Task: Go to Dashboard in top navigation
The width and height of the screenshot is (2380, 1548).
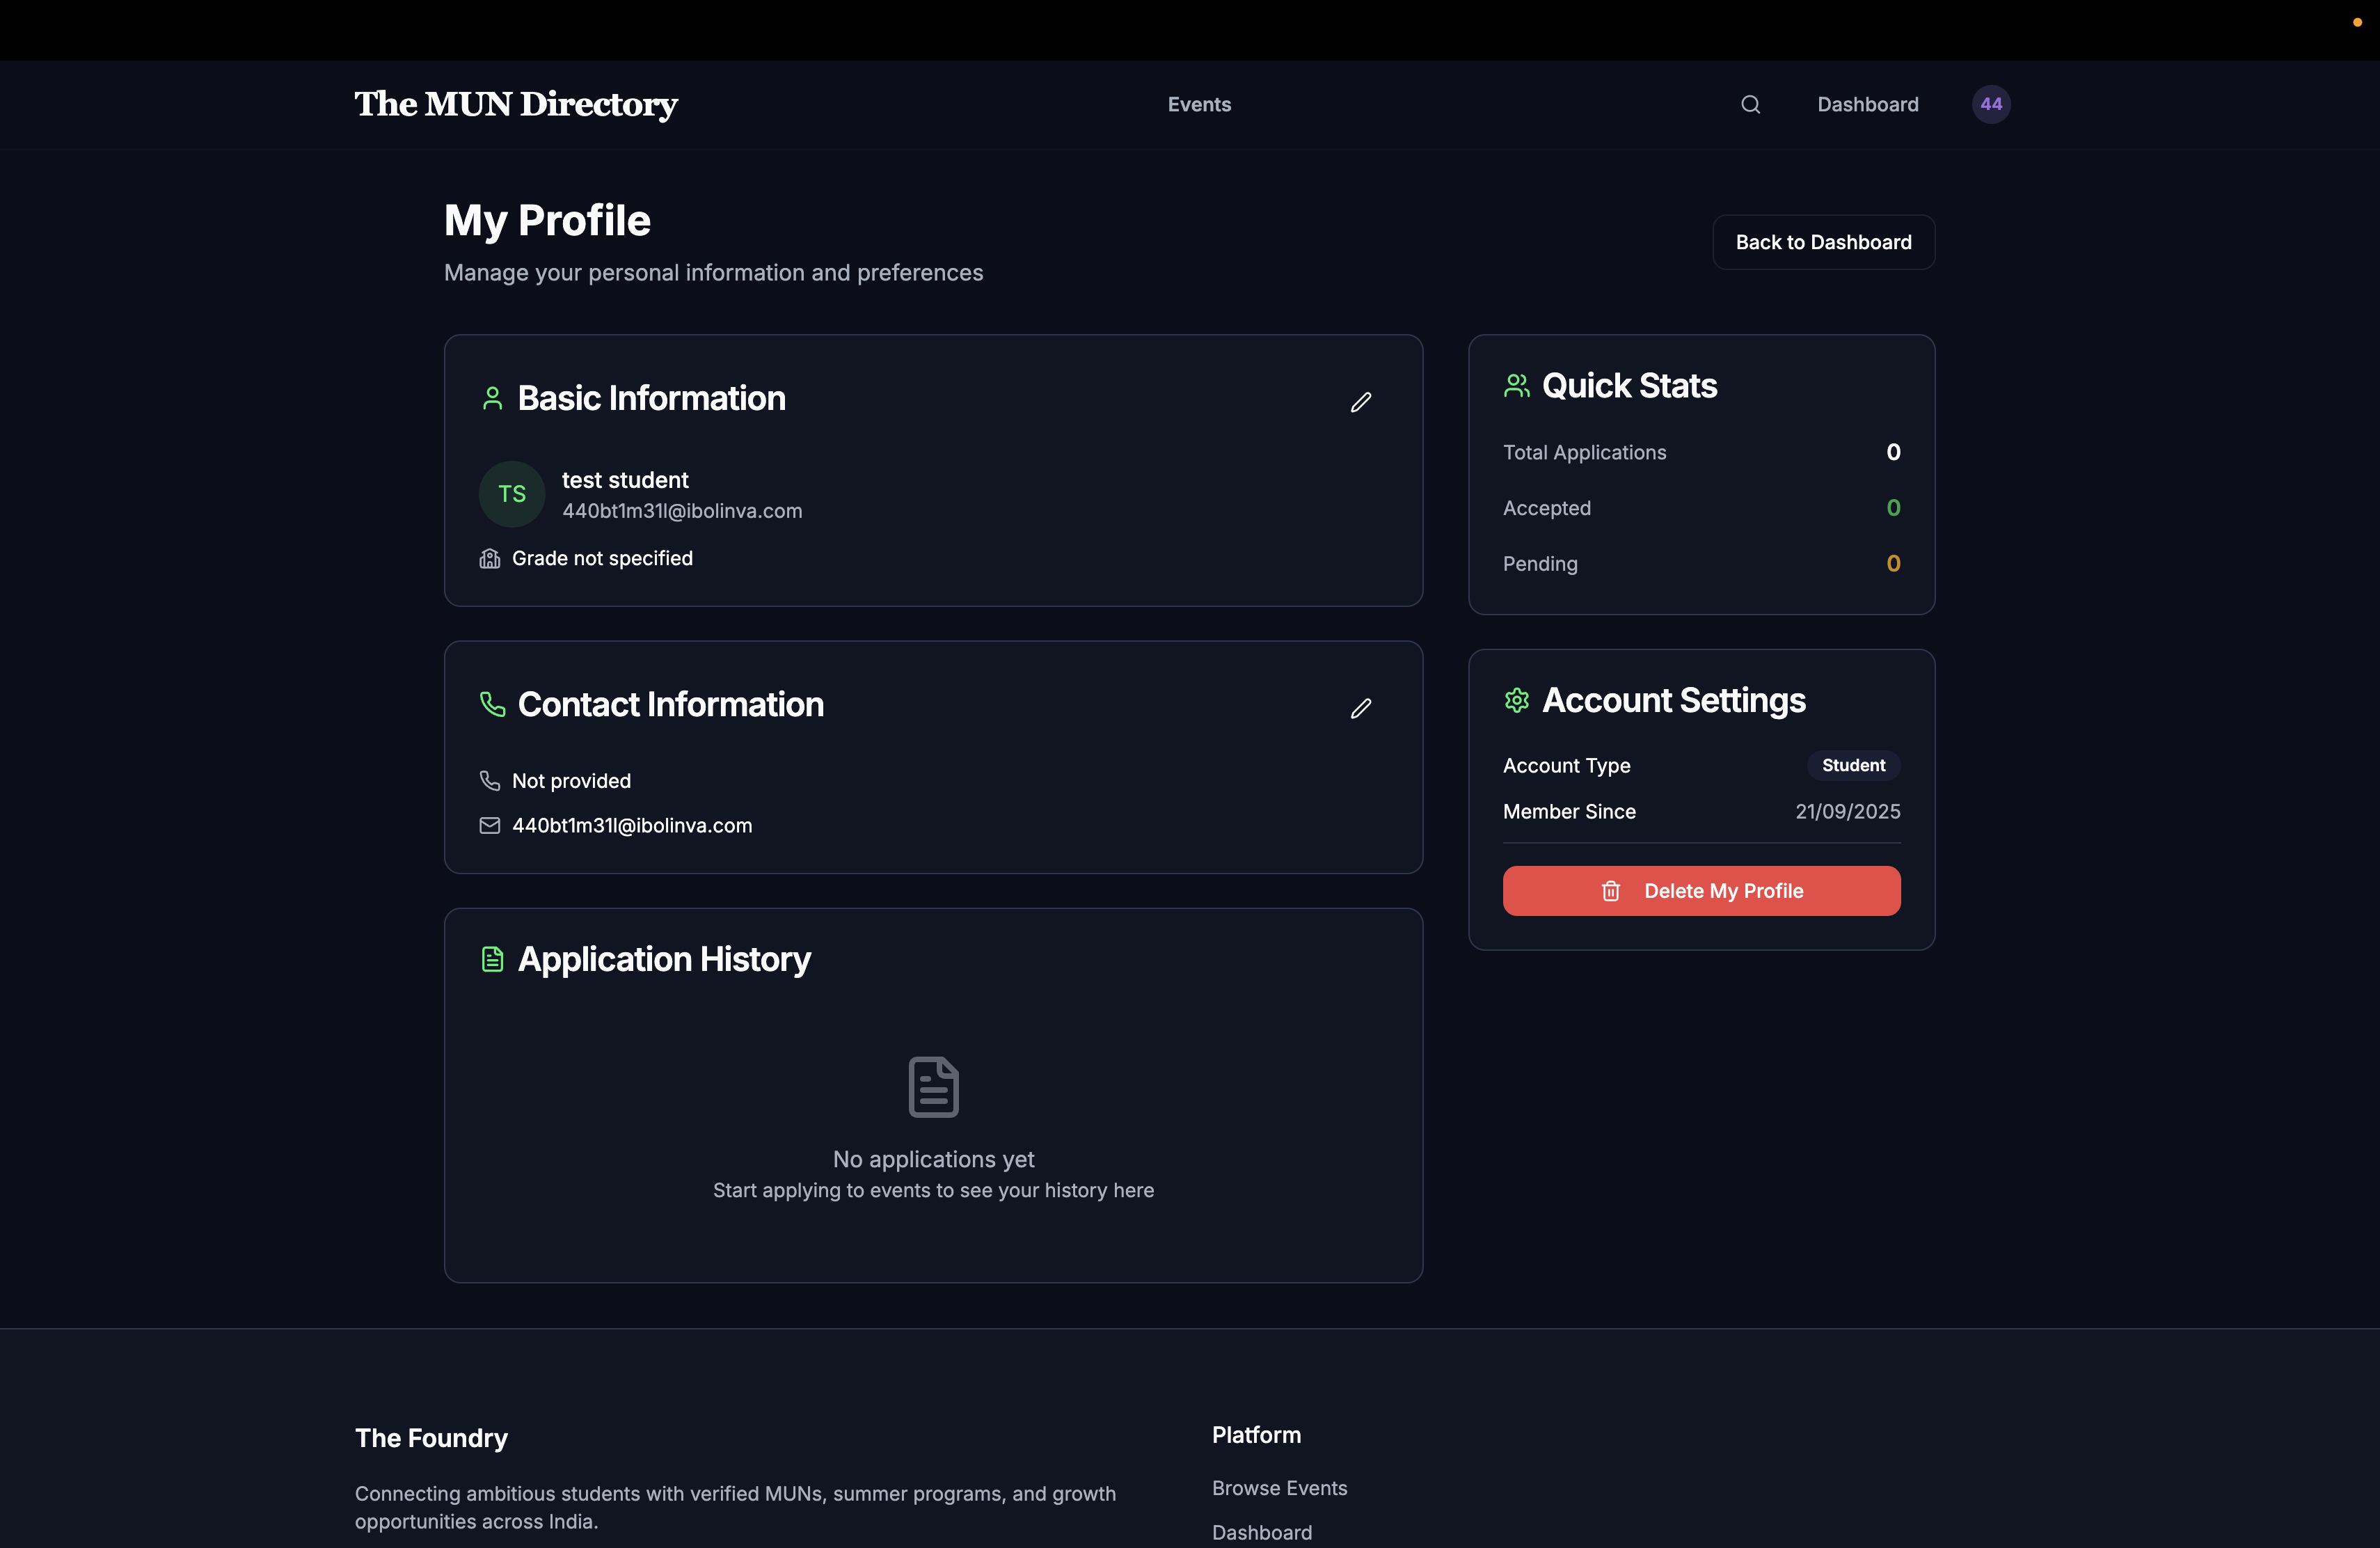Action: tap(1867, 104)
